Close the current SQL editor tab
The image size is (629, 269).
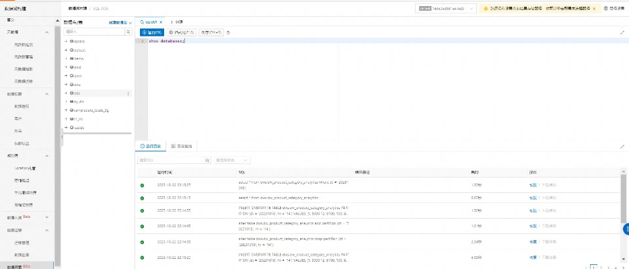pyautogui.click(x=161, y=22)
